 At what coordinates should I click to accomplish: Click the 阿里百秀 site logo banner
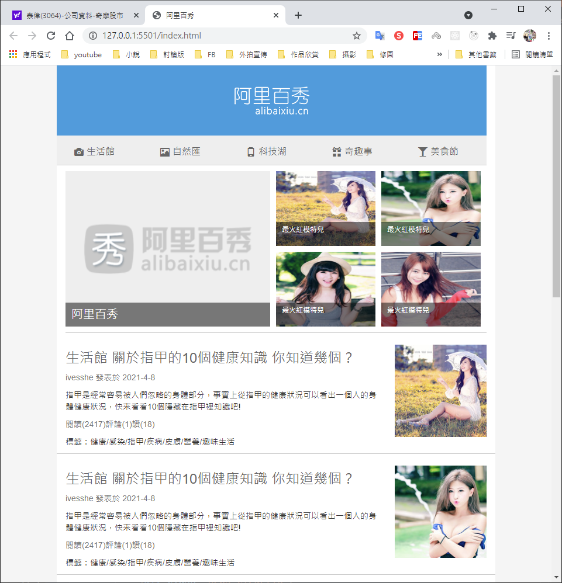(271, 100)
